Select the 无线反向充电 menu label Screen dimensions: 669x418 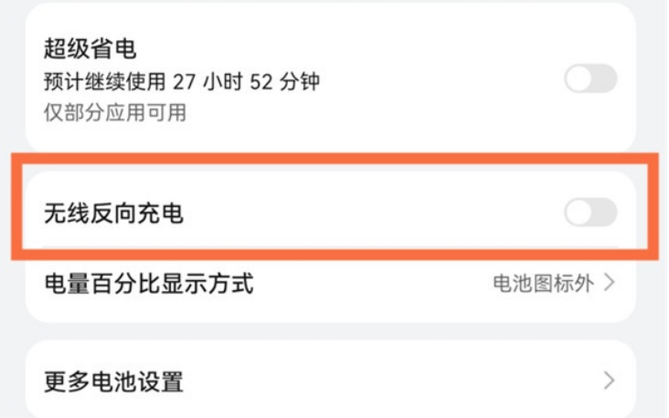pos(113,214)
